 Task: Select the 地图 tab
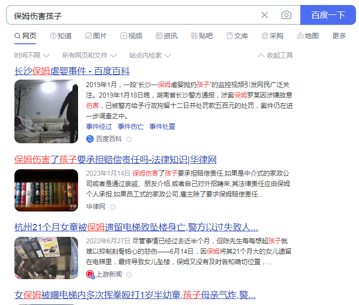coord(308,36)
